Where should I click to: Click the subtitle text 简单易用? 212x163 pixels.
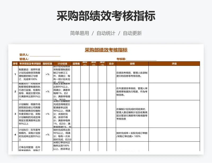tap(79, 33)
